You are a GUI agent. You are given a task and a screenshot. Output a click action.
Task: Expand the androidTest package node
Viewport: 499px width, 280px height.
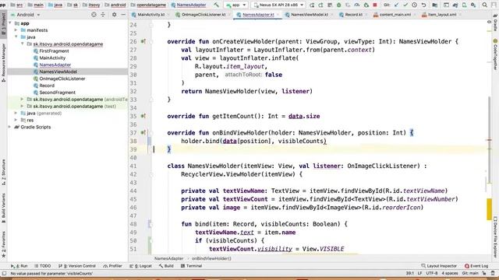(x=23, y=99)
